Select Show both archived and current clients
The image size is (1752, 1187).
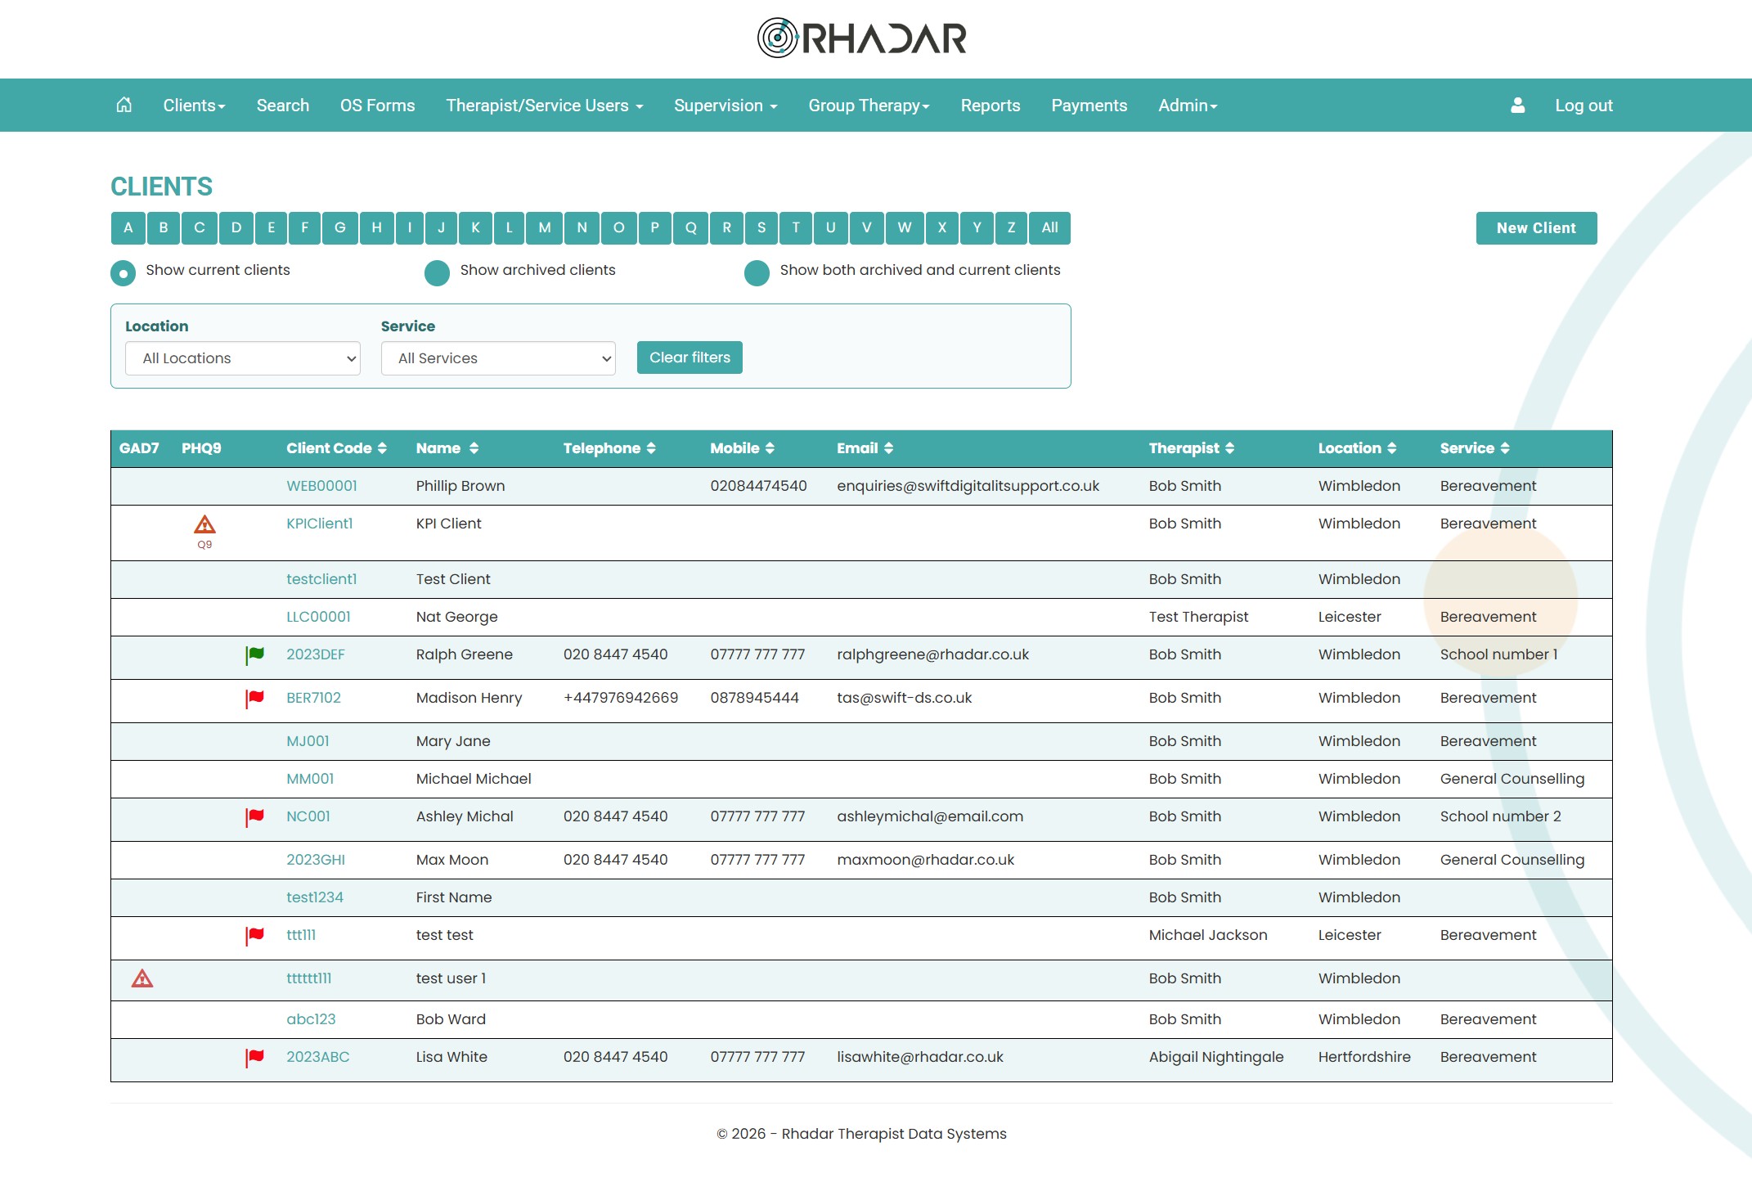click(757, 273)
